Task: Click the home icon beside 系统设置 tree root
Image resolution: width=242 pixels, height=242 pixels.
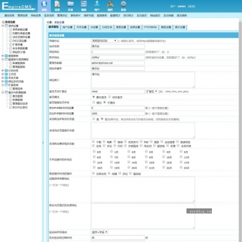Action: point(3,22)
